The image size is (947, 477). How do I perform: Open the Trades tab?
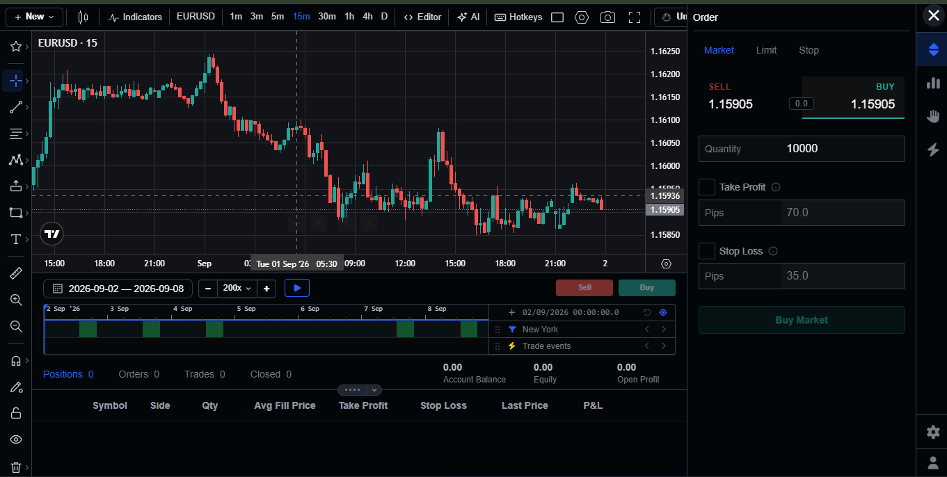point(205,374)
